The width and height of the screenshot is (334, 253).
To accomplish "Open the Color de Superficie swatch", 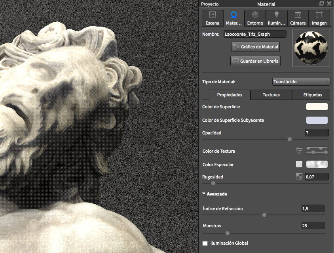I will [x=317, y=107].
